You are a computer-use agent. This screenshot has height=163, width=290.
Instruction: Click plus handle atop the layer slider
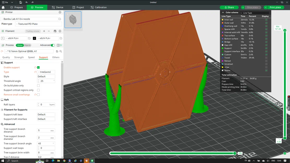(285, 30)
